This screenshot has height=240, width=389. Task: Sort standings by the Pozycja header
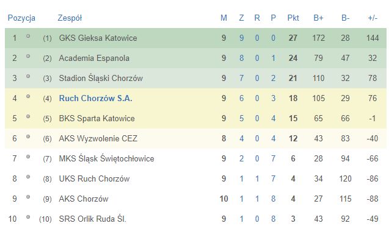pos(21,18)
